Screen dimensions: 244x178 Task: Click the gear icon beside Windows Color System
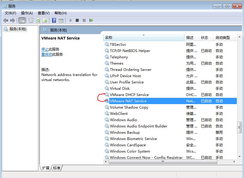pyautogui.click(x=107, y=151)
